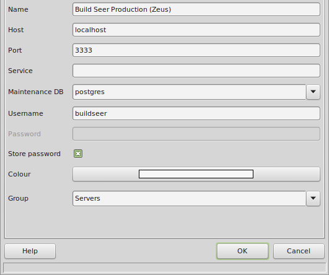The image size is (329, 275).
Task: Toggle the Store password checkbox
Action: pos(78,154)
